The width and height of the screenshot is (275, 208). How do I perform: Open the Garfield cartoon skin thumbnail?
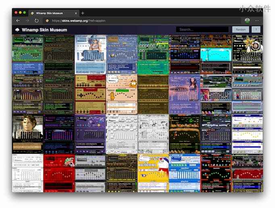tap(122, 94)
